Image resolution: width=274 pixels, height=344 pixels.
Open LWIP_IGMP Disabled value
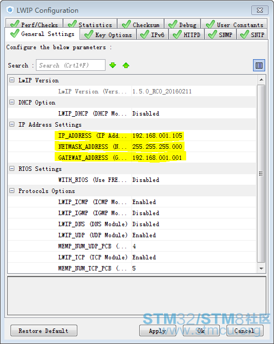coord(146,213)
